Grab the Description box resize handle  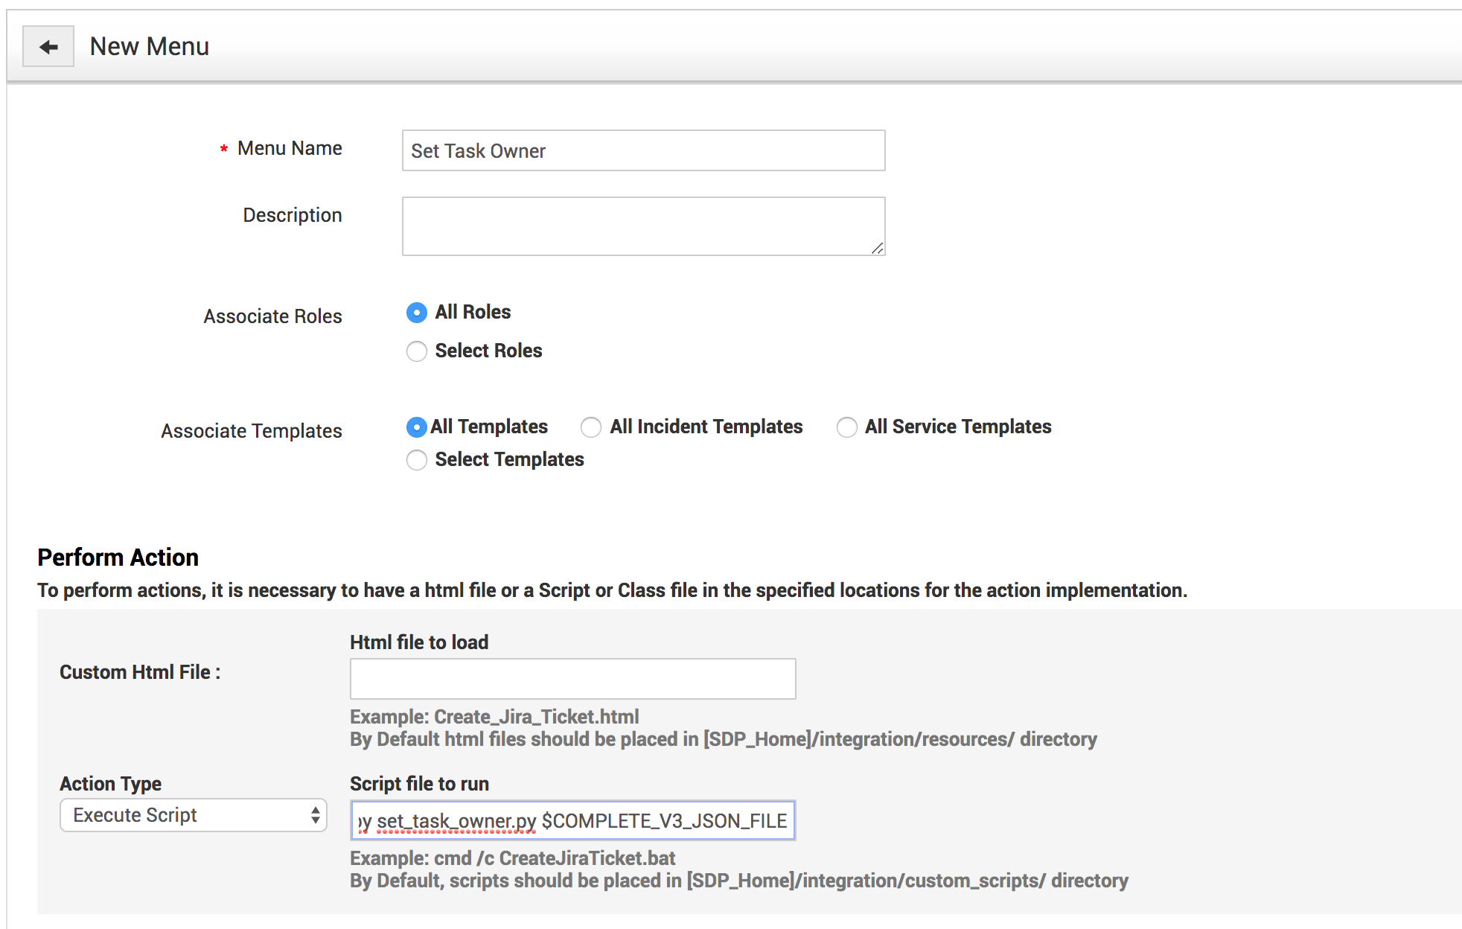(x=878, y=249)
